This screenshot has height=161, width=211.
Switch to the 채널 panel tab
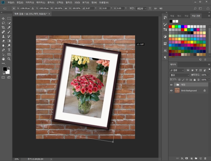[172, 16]
